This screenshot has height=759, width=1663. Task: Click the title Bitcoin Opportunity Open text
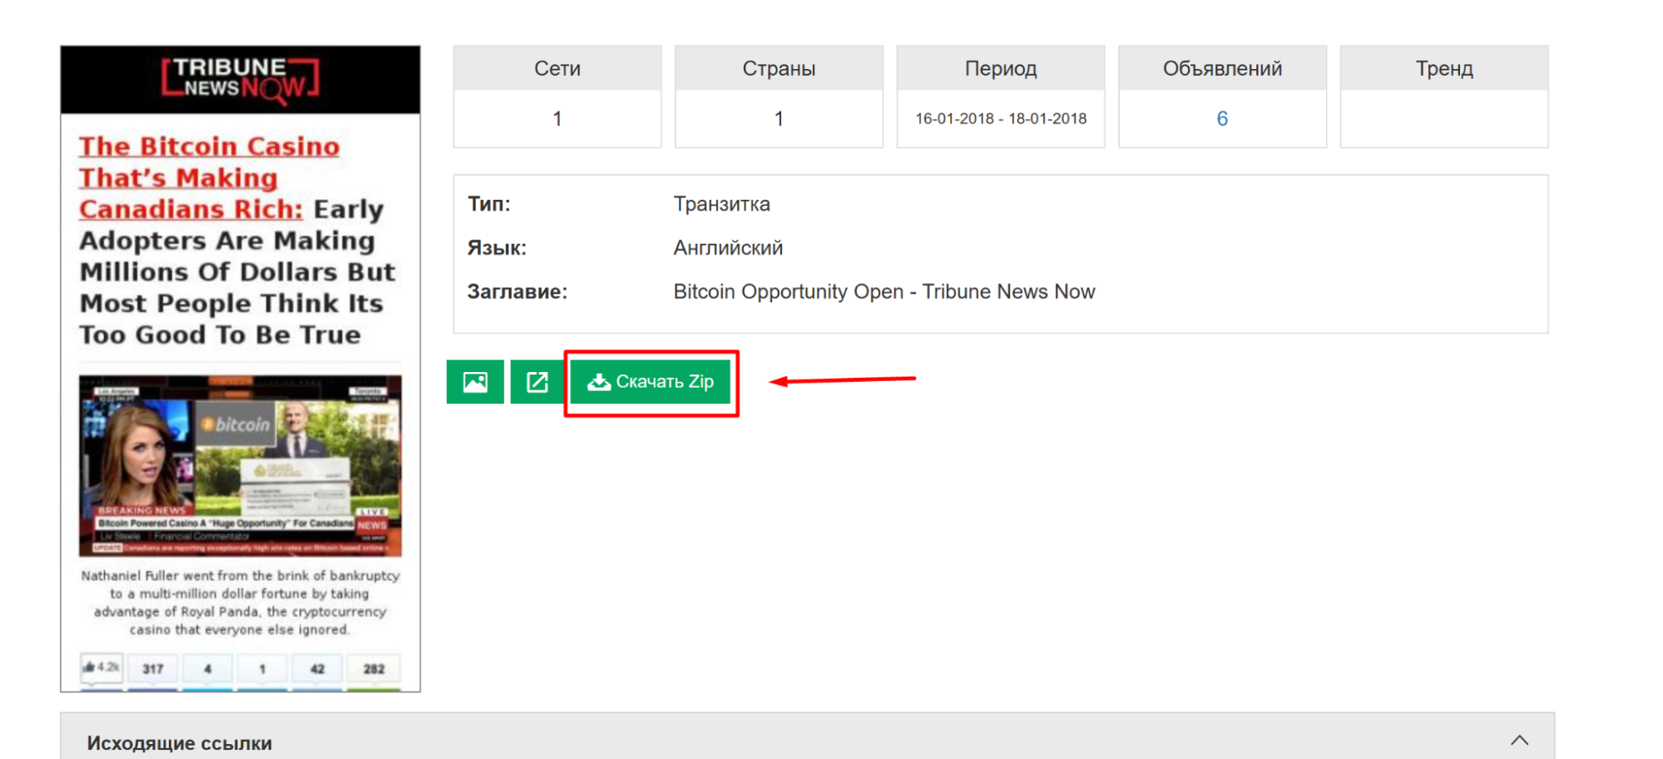pos(884,292)
